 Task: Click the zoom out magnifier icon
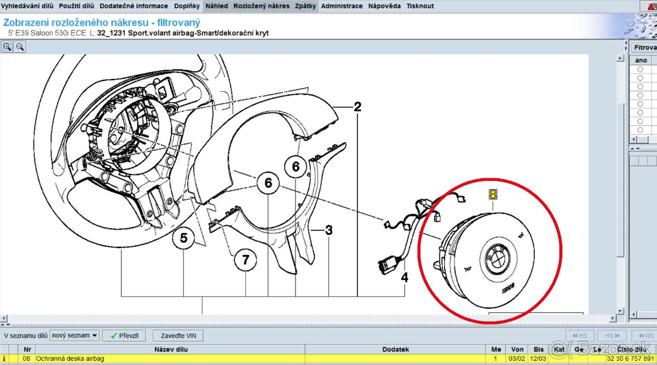(20, 47)
